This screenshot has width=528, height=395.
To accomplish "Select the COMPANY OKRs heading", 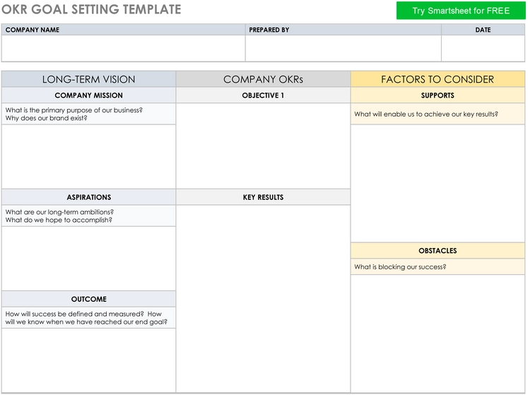I will tap(263, 79).
